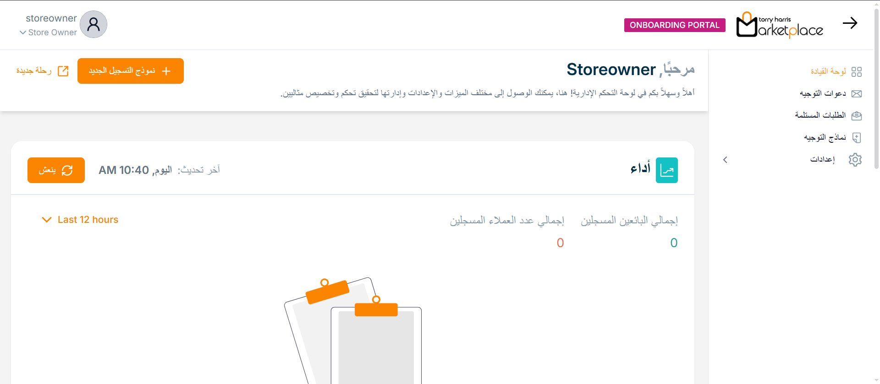Click the teal performance chart icon

click(x=666, y=170)
